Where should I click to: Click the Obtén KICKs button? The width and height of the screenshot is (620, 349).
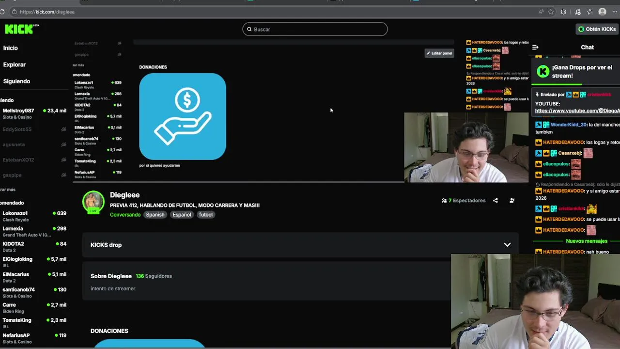click(x=597, y=29)
